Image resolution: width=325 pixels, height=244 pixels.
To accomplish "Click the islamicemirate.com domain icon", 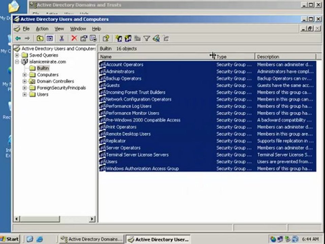I will [24, 62].
